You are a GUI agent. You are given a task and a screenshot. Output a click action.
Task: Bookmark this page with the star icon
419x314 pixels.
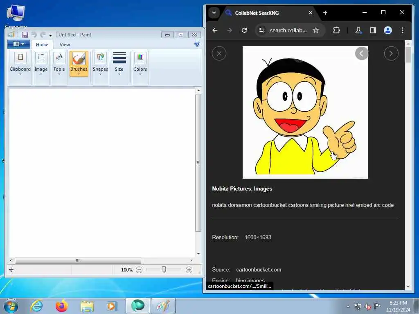coord(316,30)
